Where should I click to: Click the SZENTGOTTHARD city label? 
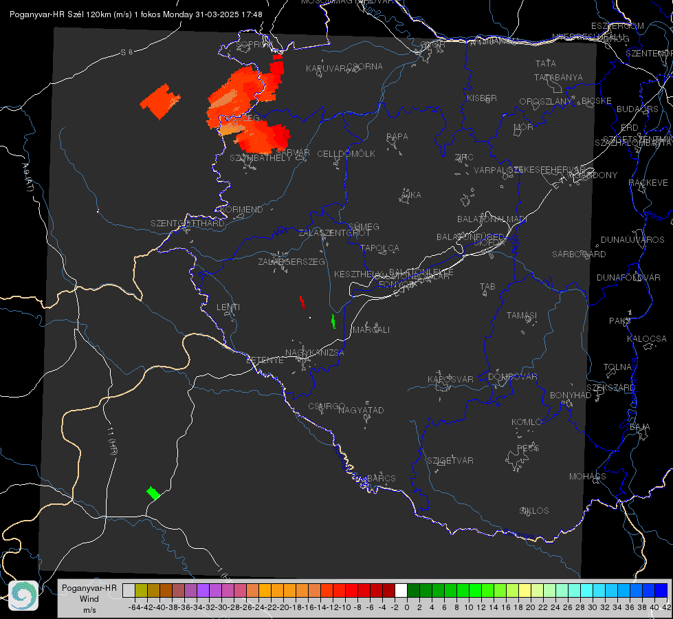[188, 224]
